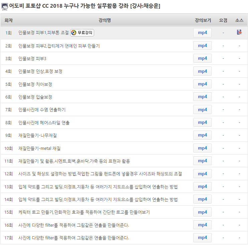The image size is (248, 245).
Task: Open mp4 for 8회 헤어스타일 연출
Action: [202, 122]
